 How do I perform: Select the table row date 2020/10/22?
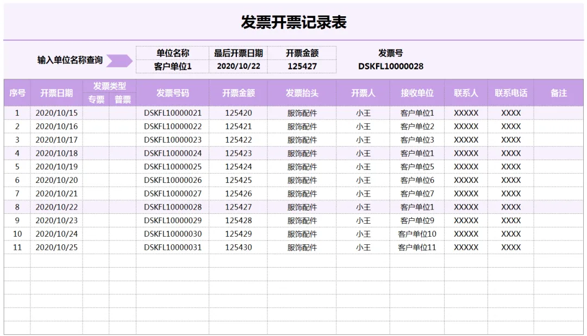[x=57, y=207]
